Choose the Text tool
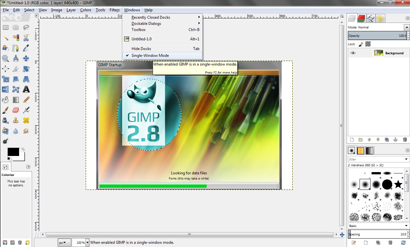 tap(26, 89)
